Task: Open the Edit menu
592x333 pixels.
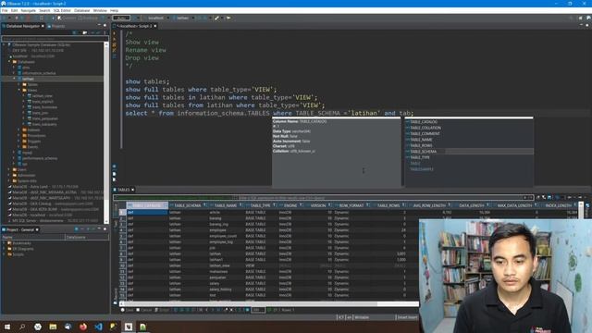Action: tap(15, 10)
